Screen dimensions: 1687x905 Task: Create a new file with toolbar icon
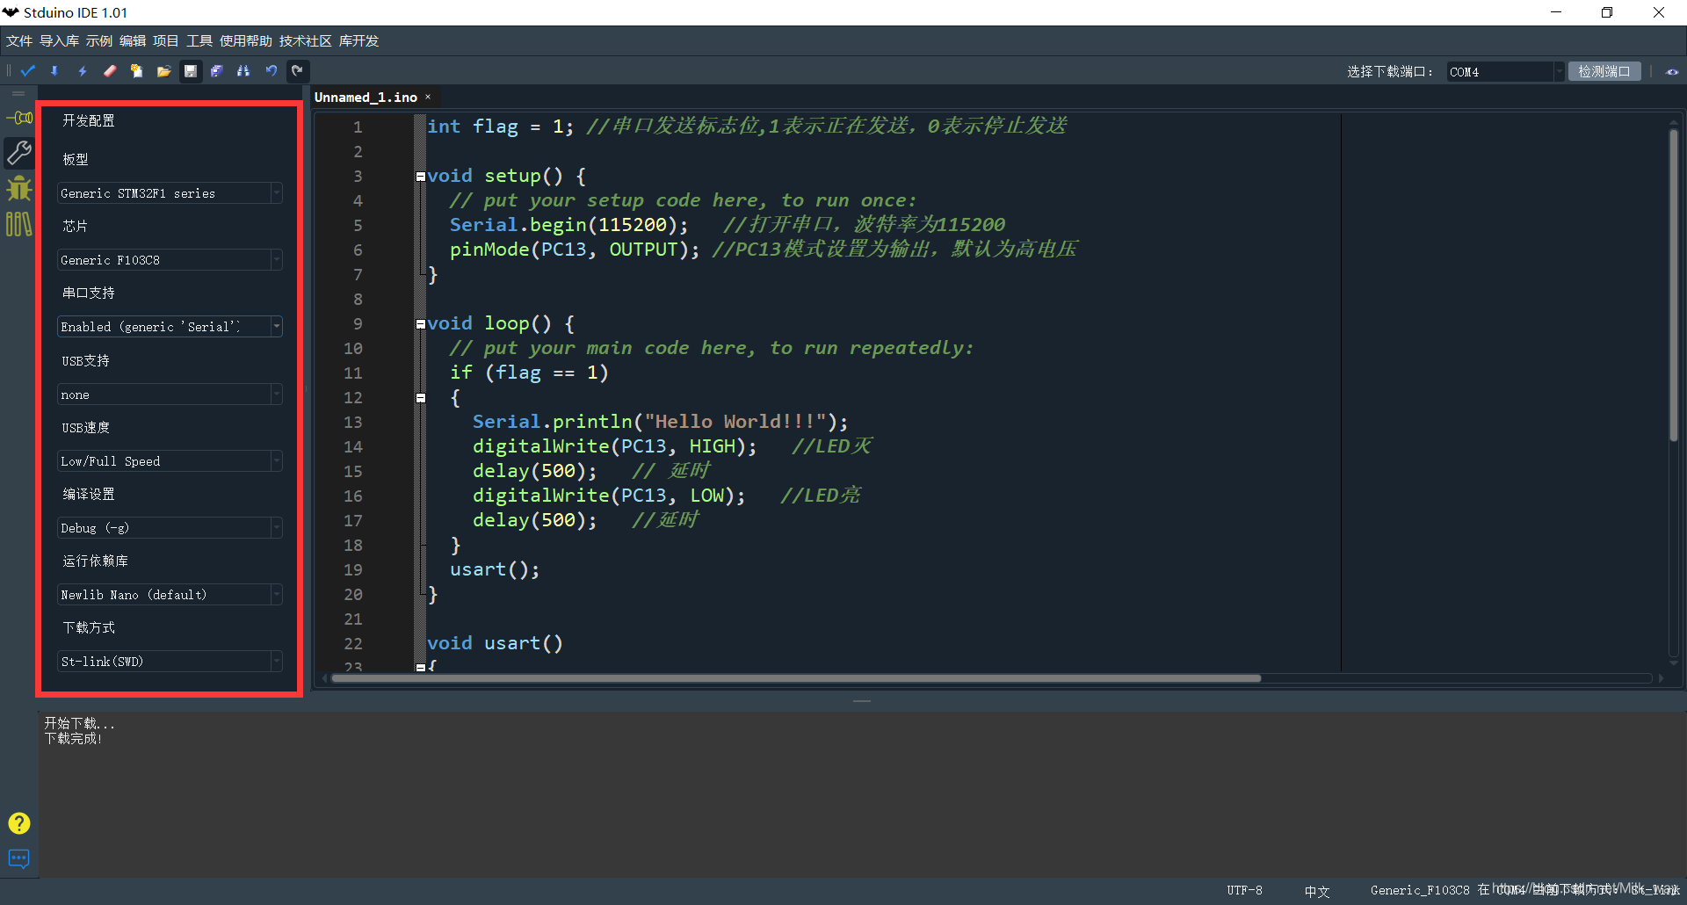point(136,71)
